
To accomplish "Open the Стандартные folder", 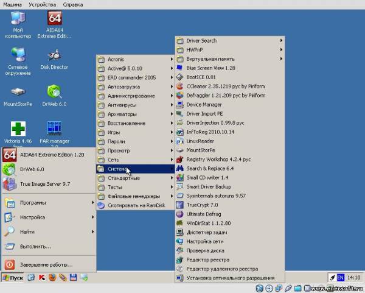I will [x=136, y=178].
